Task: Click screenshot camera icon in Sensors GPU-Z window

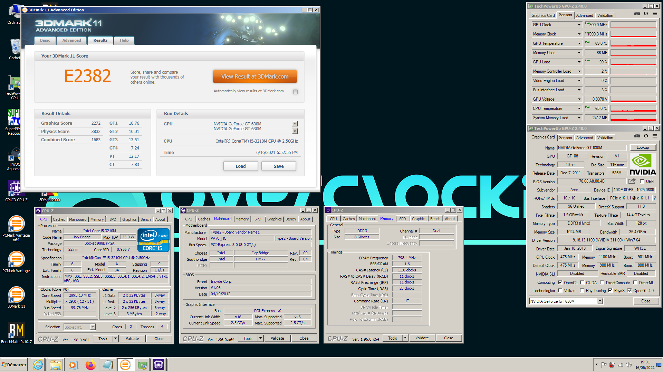Action: click(x=637, y=14)
